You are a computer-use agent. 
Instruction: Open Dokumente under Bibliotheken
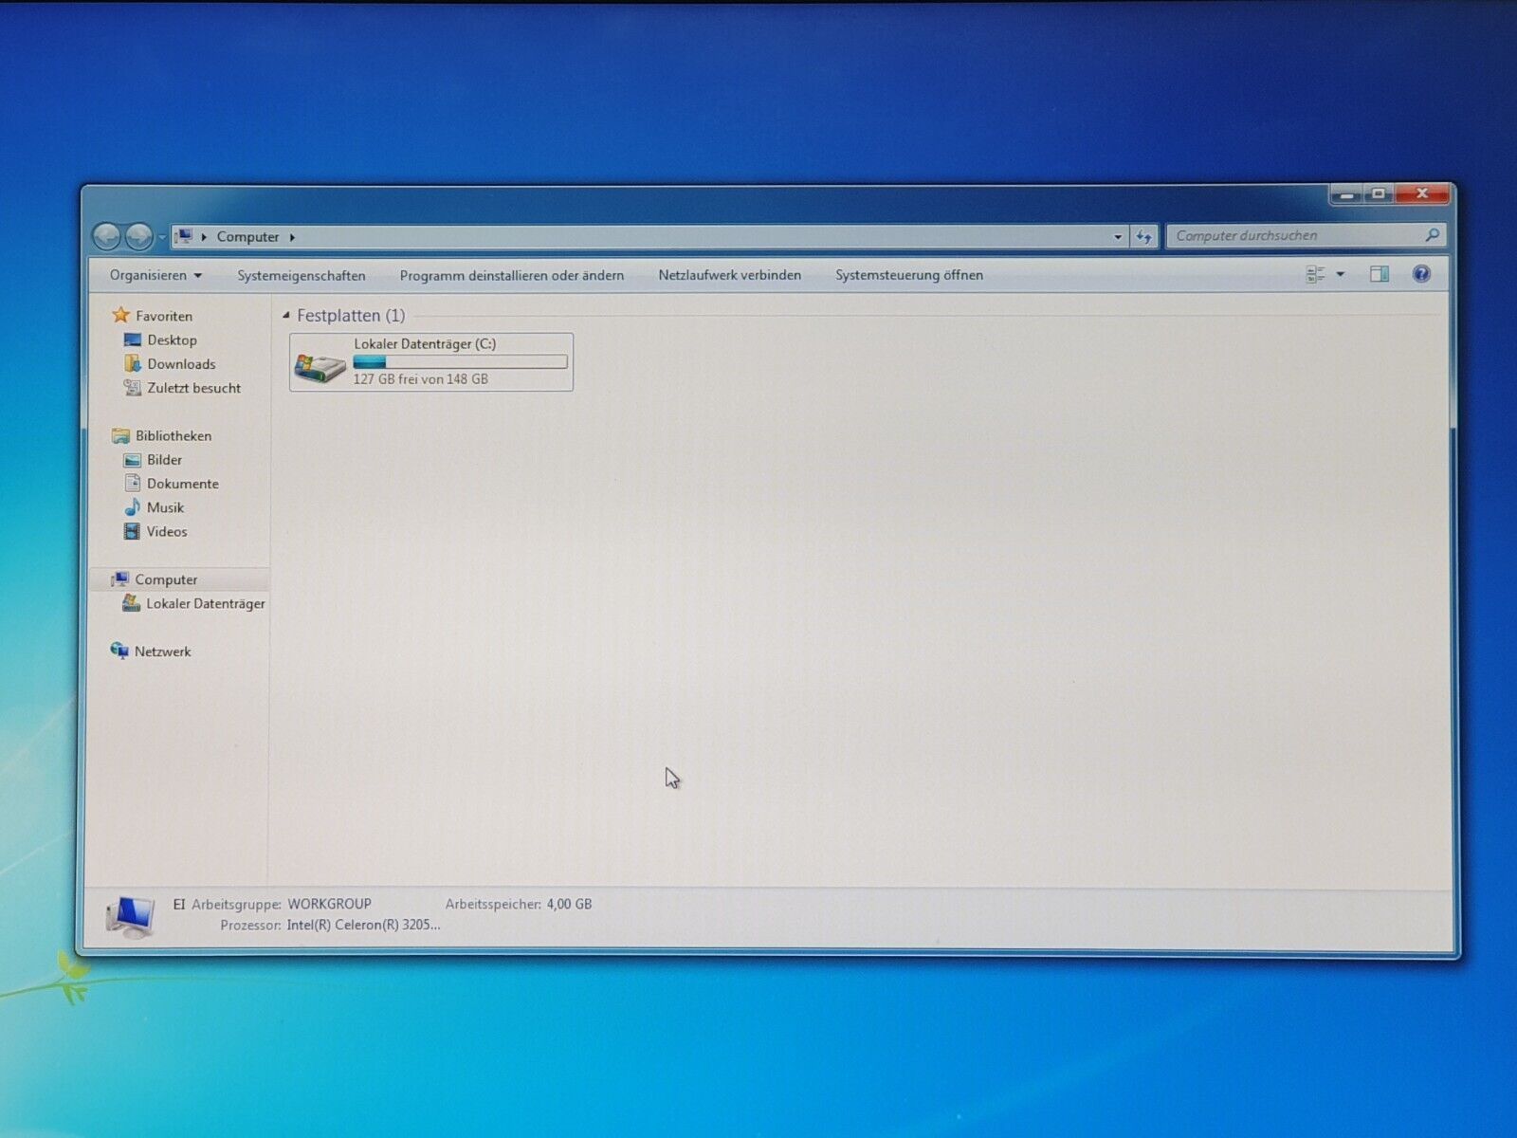pyautogui.click(x=182, y=484)
